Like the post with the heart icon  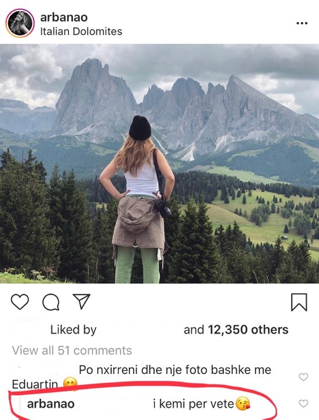20,302
